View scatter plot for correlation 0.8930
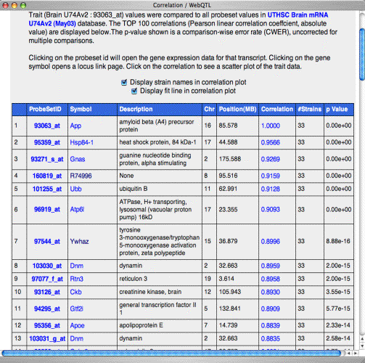This screenshot has height=363, width=365. 271,292
